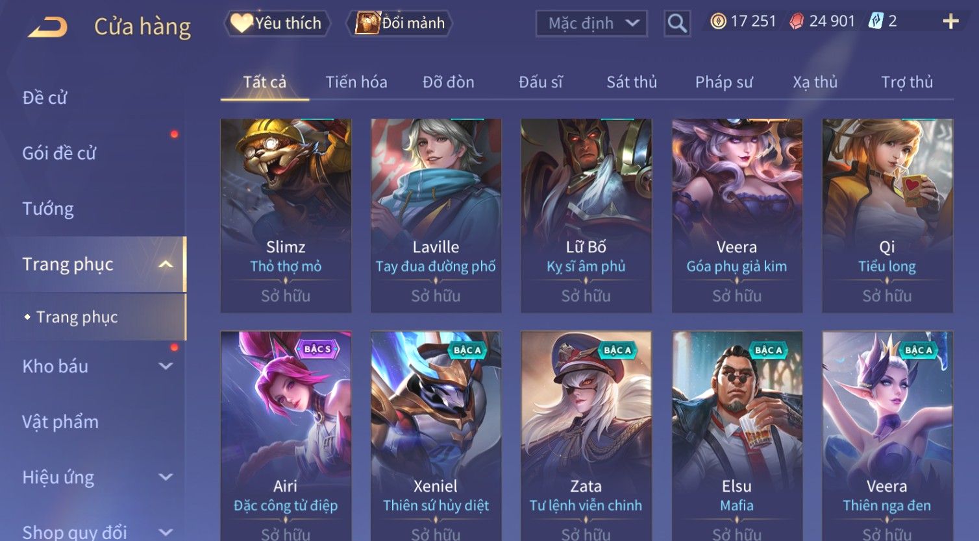Viewport: 979px width, 541px height.
Task: Select the Pháp sư tab
Action: tap(724, 82)
